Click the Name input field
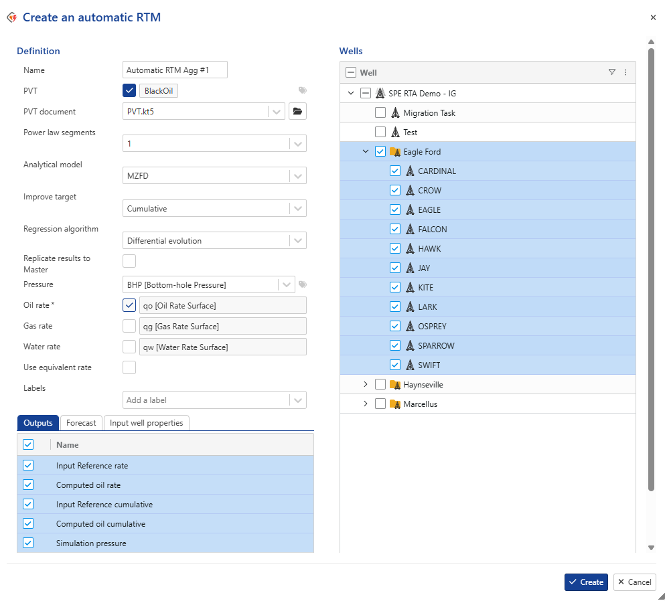Screen dimensions: 665x601 (x=175, y=70)
